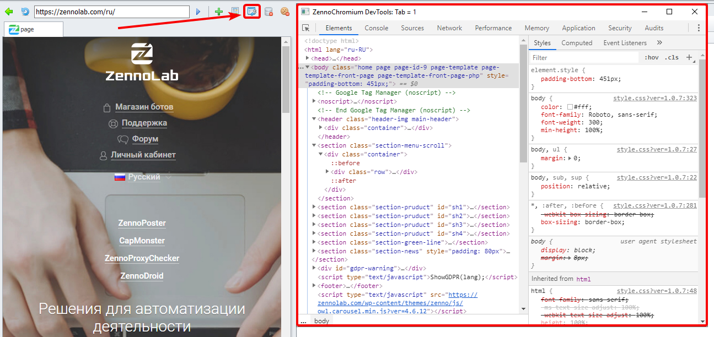
Task: Click 'Личный кабинет' link
Action: click(143, 155)
